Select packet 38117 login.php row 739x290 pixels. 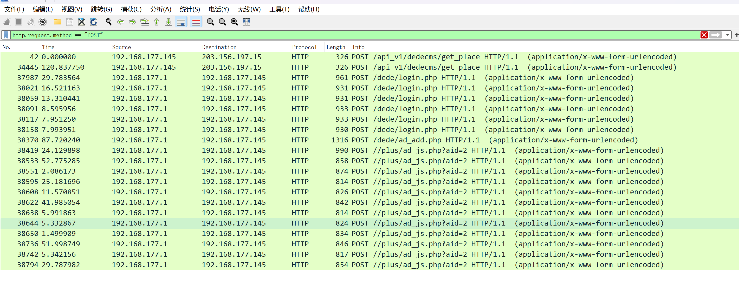coord(369,119)
